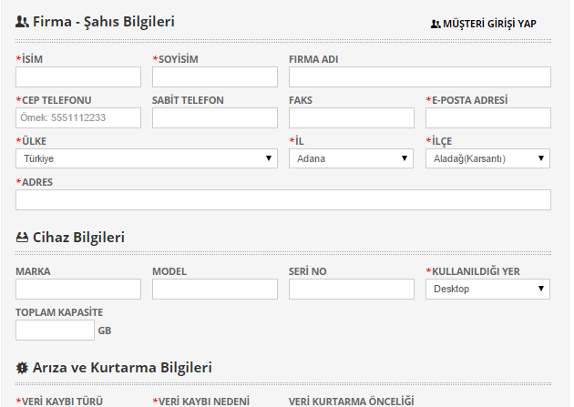
Task: Click the SERİ NO input field
Action: click(x=352, y=289)
